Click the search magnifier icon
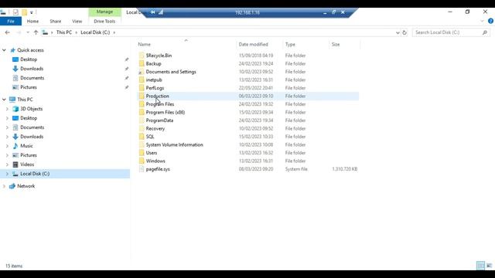Viewport: 495px width, 278px height. 485,32
